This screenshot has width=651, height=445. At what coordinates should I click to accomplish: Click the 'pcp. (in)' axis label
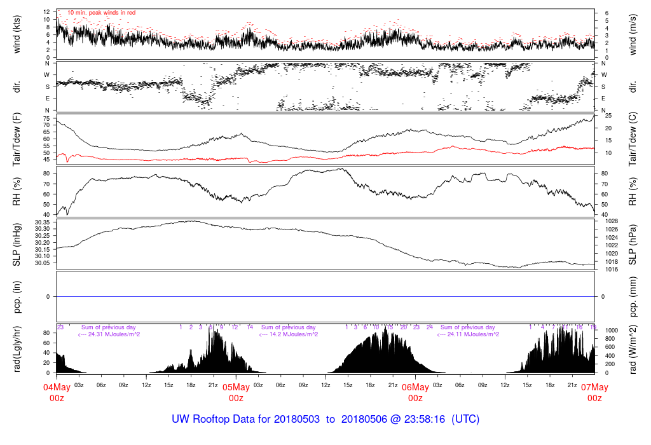pos(17,296)
